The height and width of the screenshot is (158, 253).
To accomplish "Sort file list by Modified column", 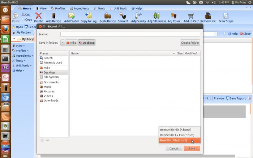I will pos(192,53).
